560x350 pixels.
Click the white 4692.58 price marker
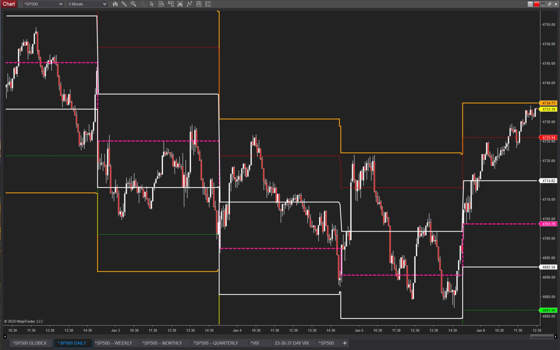click(x=548, y=267)
